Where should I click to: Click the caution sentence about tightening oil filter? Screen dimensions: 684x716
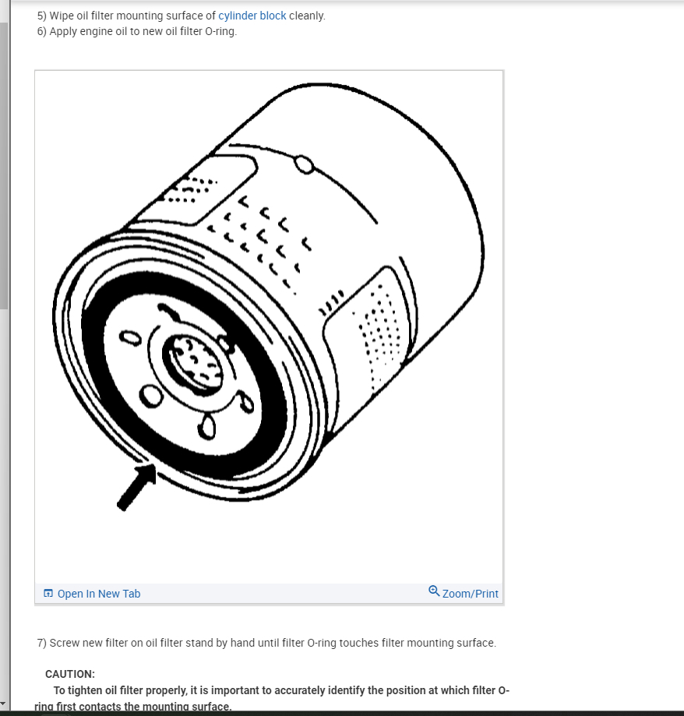pos(272,698)
